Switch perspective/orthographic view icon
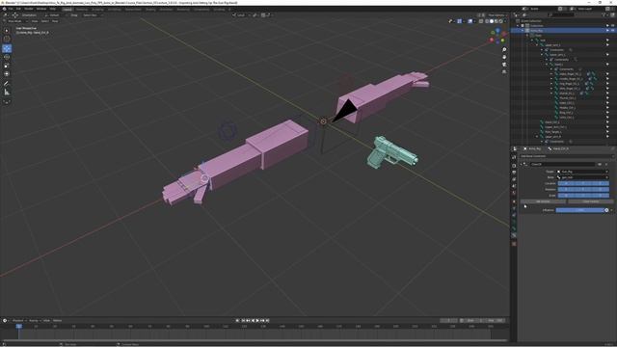This screenshot has height=347, width=617. 504,71
